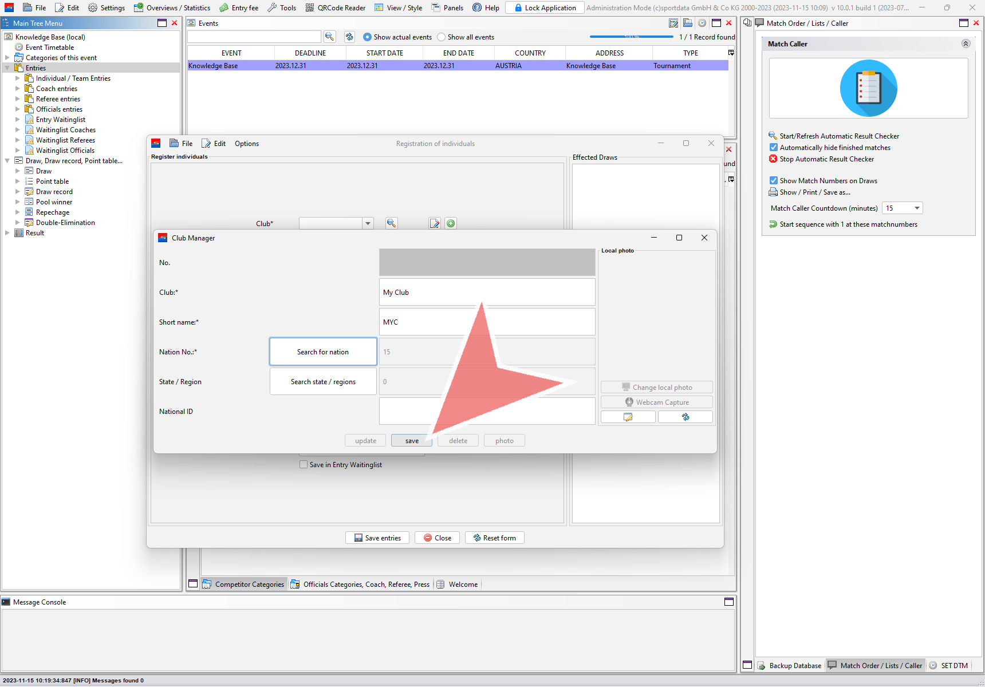Click the edit event icon in Events header
The height and width of the screenshot is (687, 985).
673,23
